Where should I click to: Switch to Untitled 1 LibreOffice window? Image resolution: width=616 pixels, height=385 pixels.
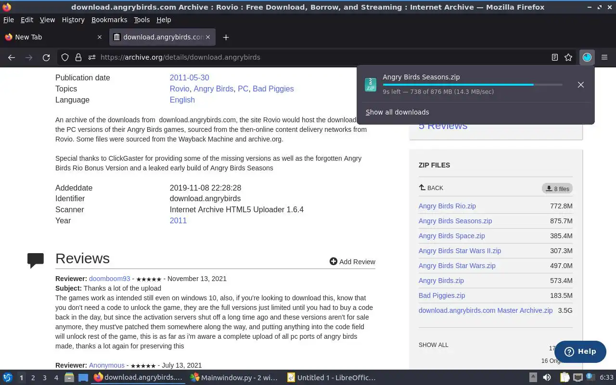331,378
